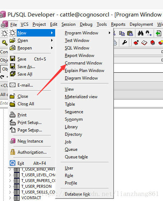Expand the T_USER_PAPERS_CO tree node
163x201 pixels.
click(10, 181)
